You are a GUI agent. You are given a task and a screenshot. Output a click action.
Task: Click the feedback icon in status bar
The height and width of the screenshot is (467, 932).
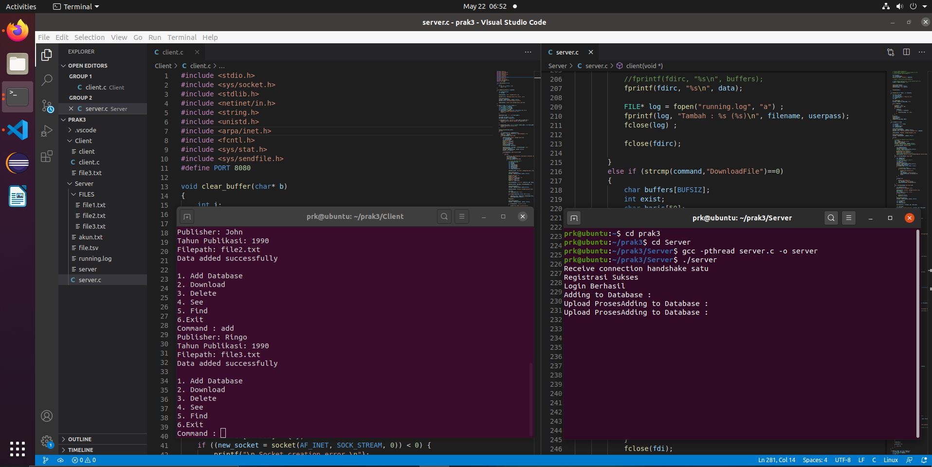[x=909, y=460]
